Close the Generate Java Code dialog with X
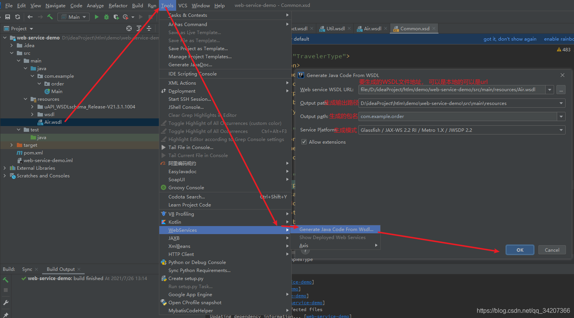 click(563, 75)
